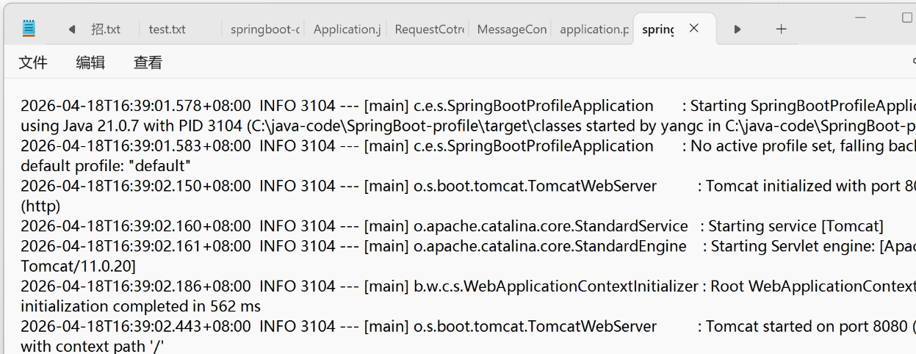Open the application.p tab
This screenshot has height=354, width=916.
[594, 29]
